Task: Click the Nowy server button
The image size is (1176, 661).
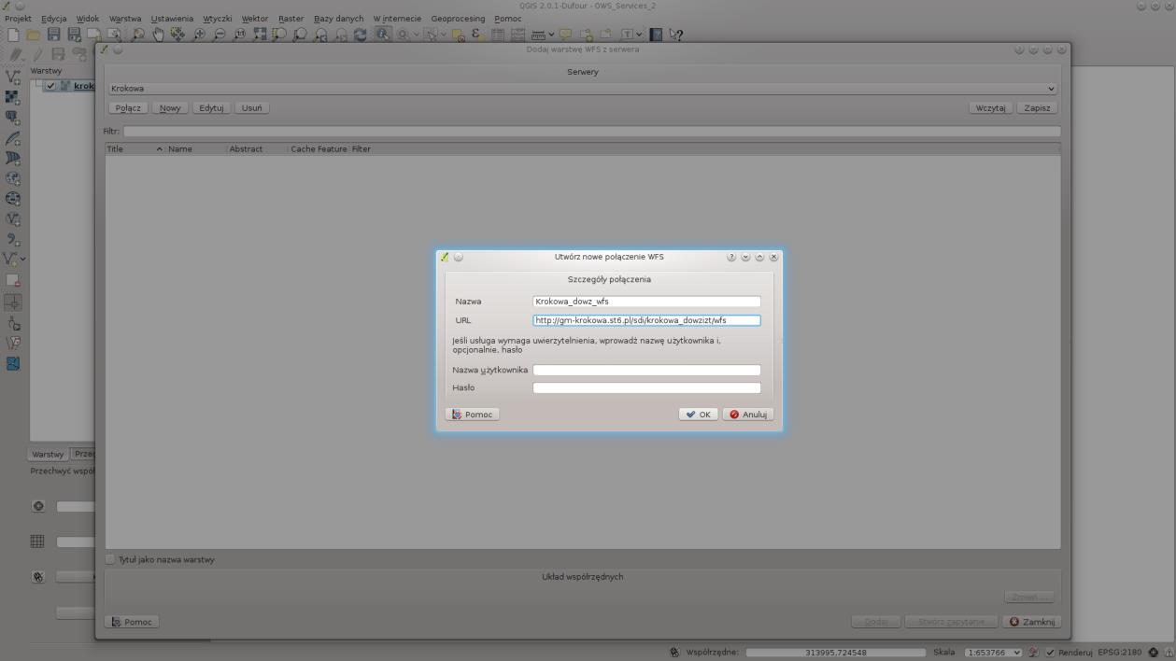Action: (170, 108)
